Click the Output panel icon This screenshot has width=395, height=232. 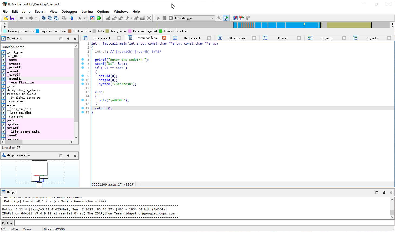coord(4,192)
